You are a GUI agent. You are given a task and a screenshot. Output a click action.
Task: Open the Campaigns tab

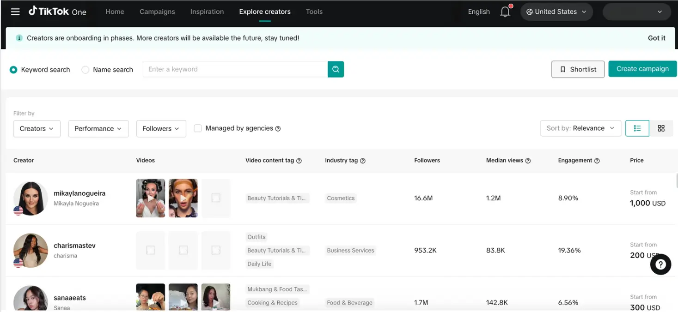[157, 12]
